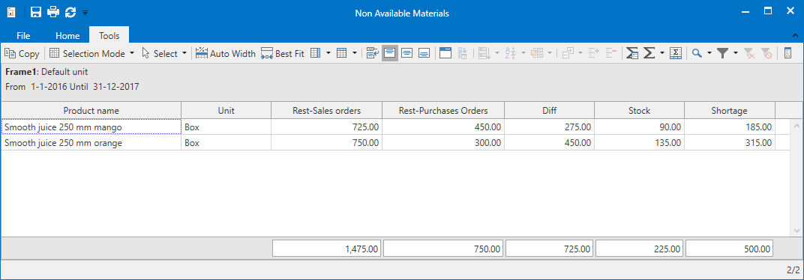Click the collapse all rows minus icon

(610, 53)
